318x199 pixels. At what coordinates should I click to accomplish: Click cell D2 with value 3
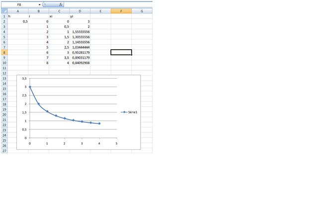(x=79, y=22)
